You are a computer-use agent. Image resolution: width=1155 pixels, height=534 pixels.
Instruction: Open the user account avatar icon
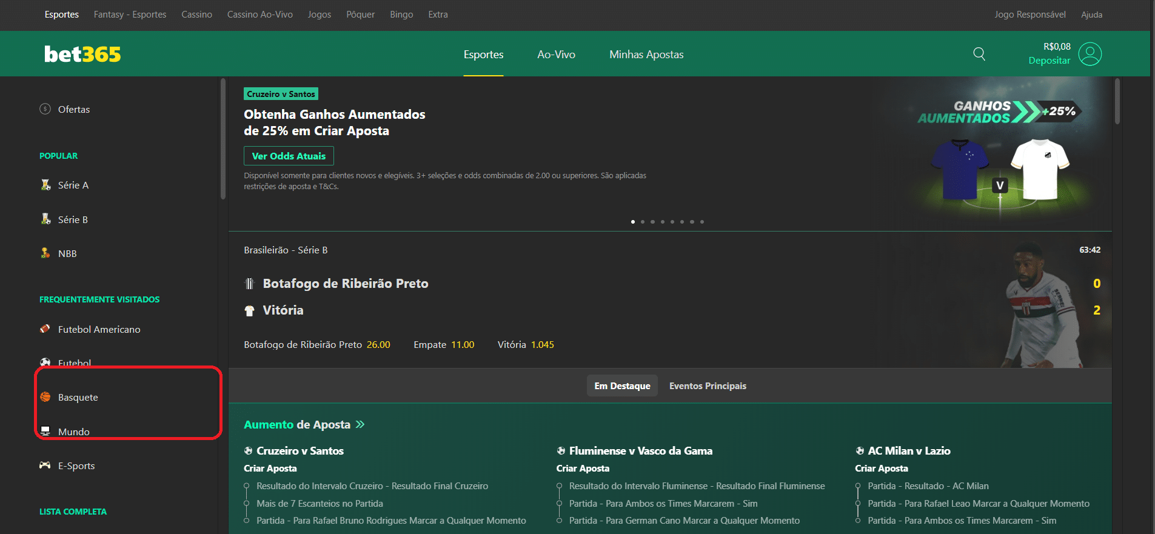coord(1090,54)
